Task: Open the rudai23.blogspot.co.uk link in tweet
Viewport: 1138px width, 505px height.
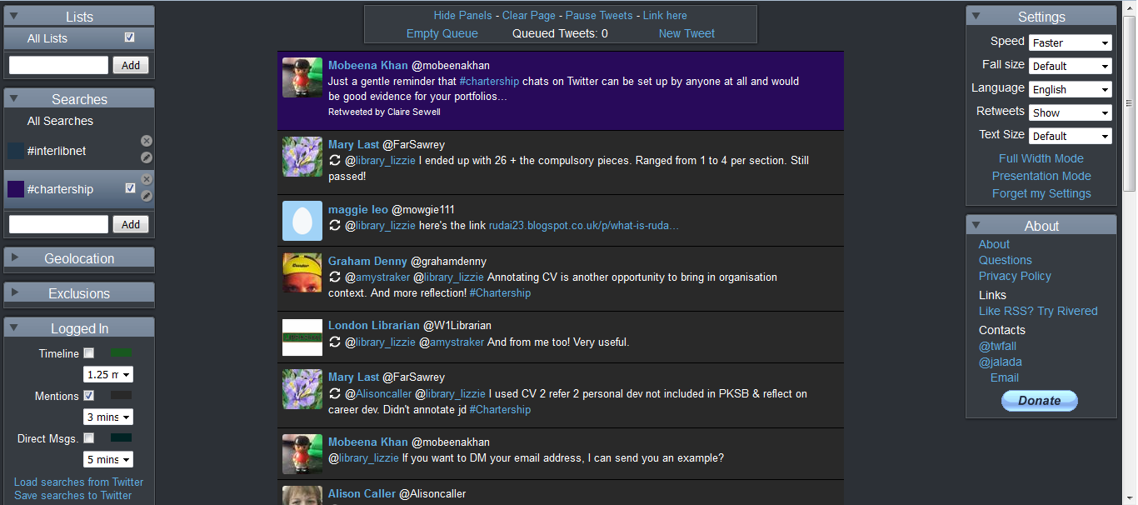Action: click(x=584, y=225)
